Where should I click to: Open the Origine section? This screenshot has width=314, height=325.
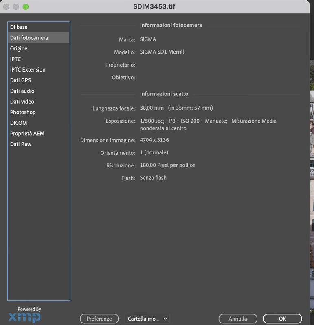(x=39, y=48)
